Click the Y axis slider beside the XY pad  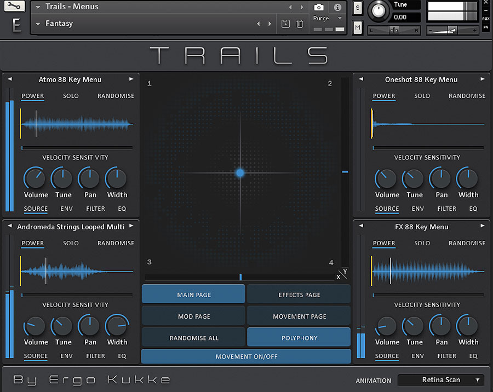(345, 172)
